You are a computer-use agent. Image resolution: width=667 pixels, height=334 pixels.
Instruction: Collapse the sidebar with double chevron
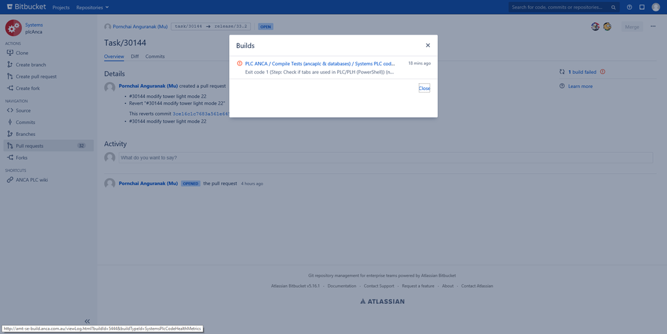(x=87, y=321)
